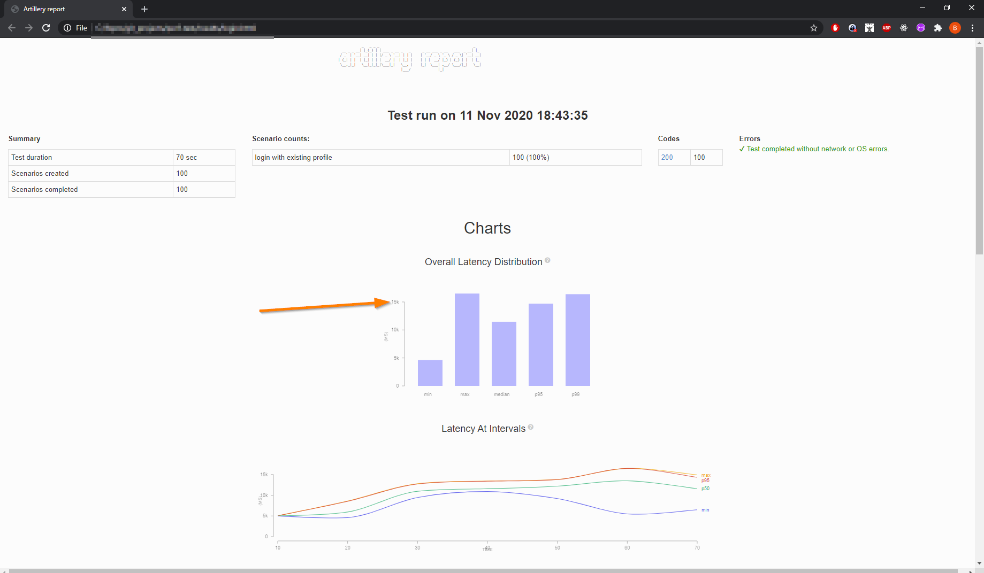This screenshot has width=984, height=573.
Task: Hide the min series via its legend label
Action: 705,509
